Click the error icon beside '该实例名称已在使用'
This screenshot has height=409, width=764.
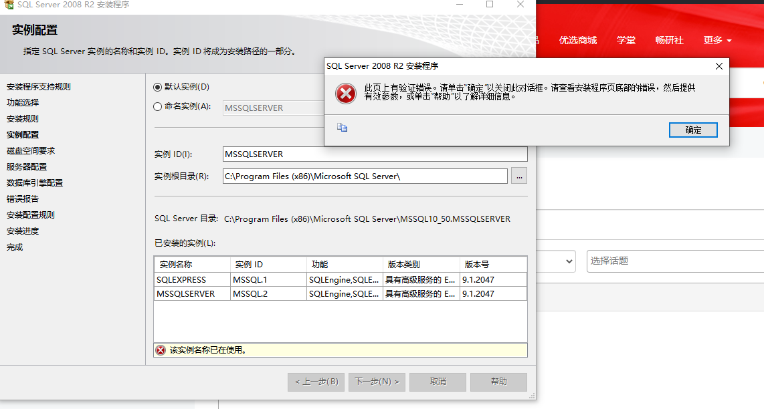pos(161,350)
